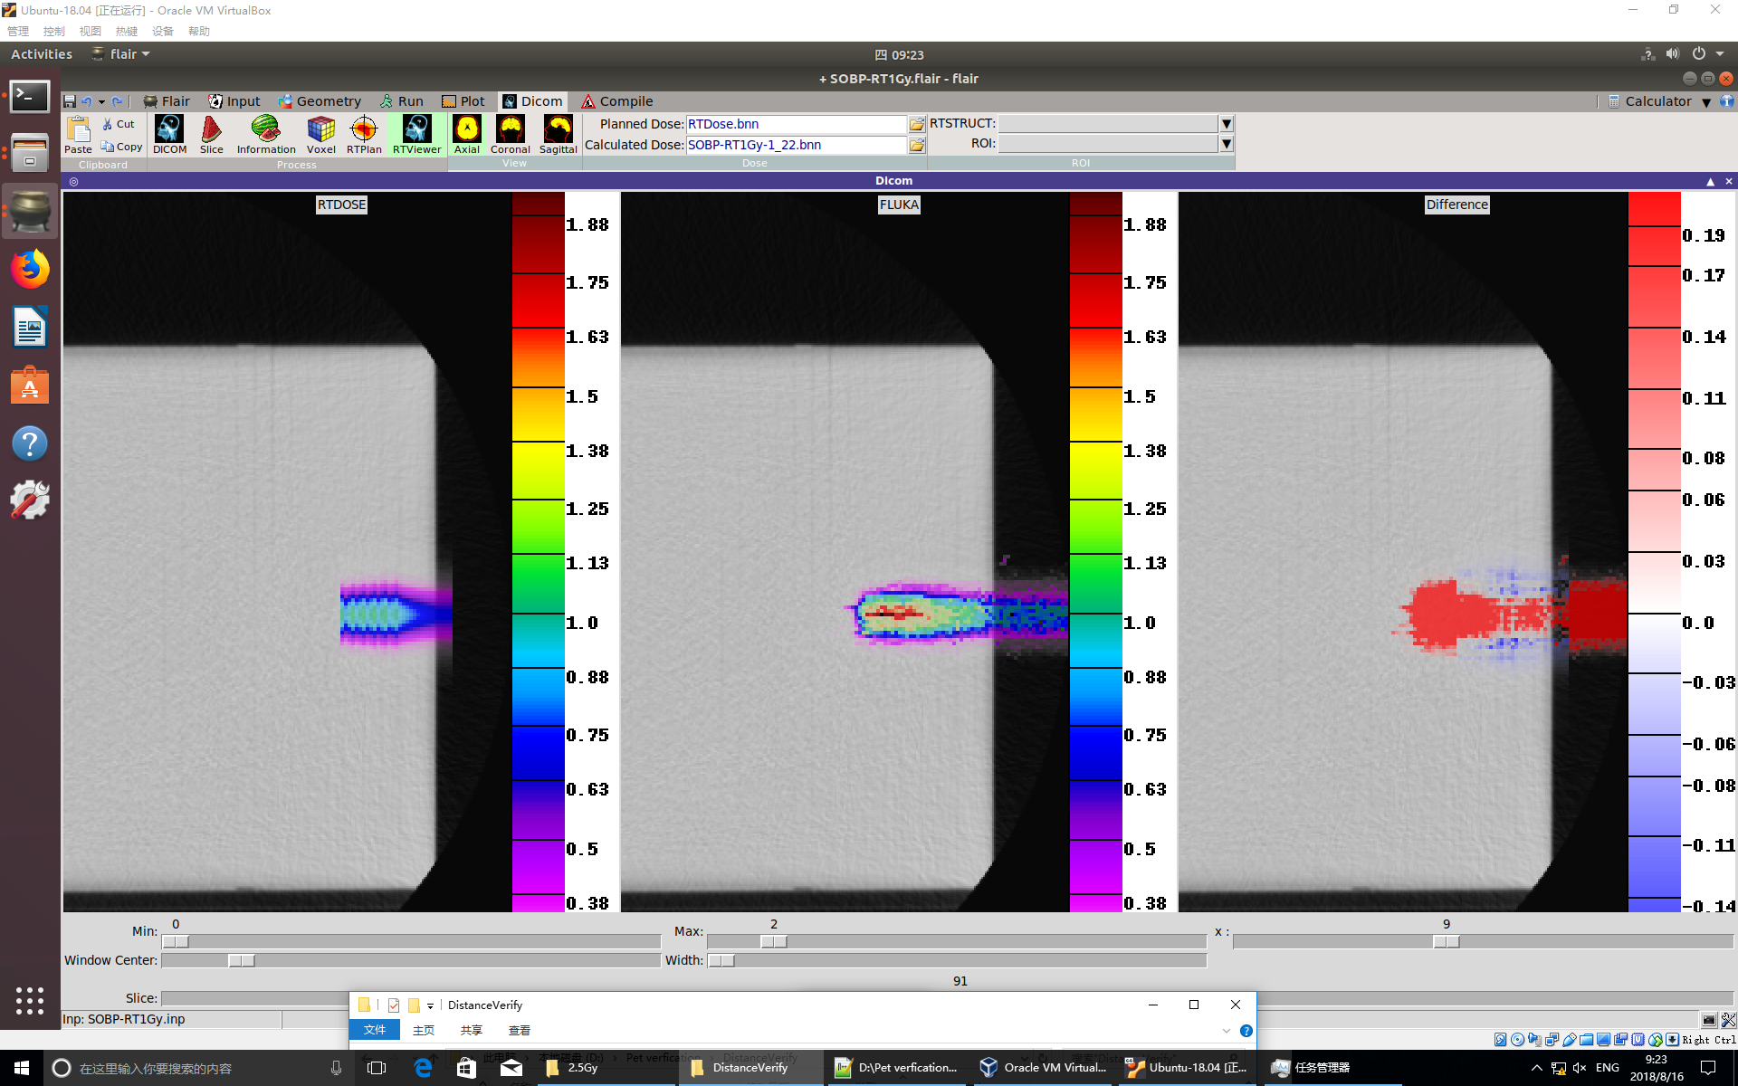Open the 查看 tab in DistanceVerify window
Screen dimensions: 1738x1086
click(520, 1030)
